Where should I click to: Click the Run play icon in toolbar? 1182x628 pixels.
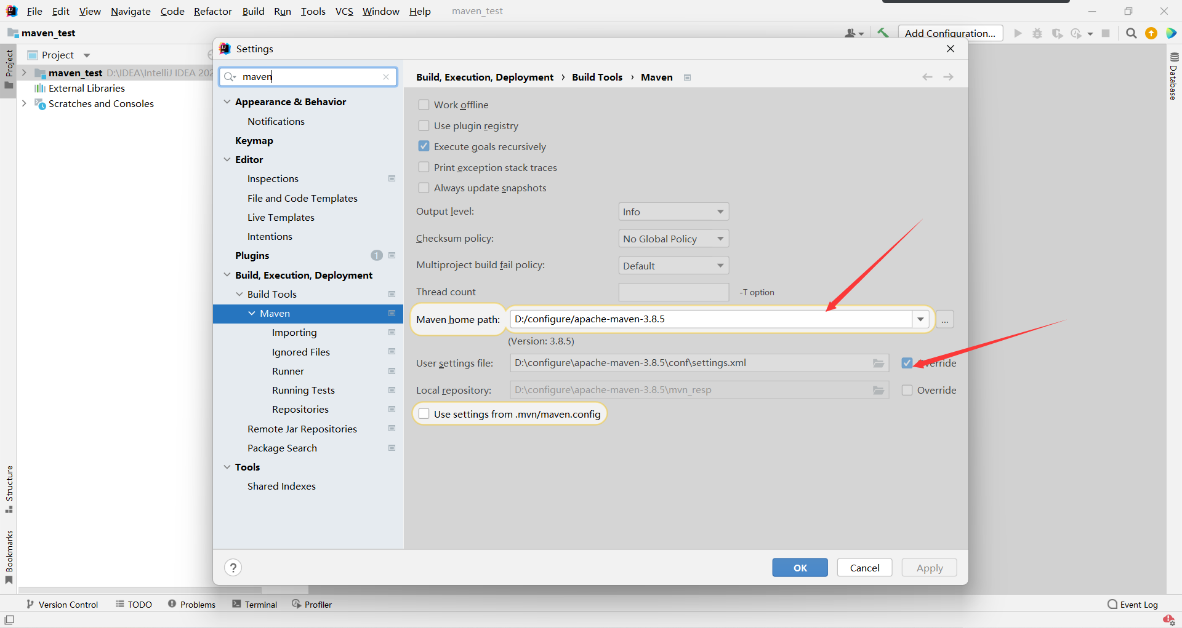1018,33
